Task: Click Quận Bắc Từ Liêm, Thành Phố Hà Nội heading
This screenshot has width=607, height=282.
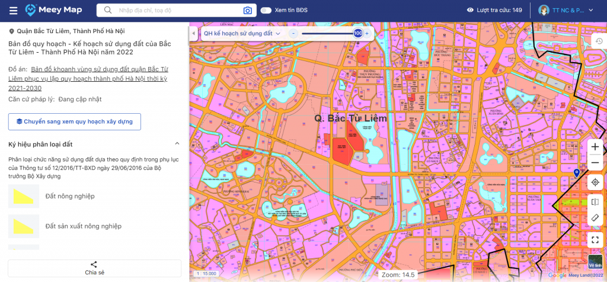Action: [x=71, y=31]
